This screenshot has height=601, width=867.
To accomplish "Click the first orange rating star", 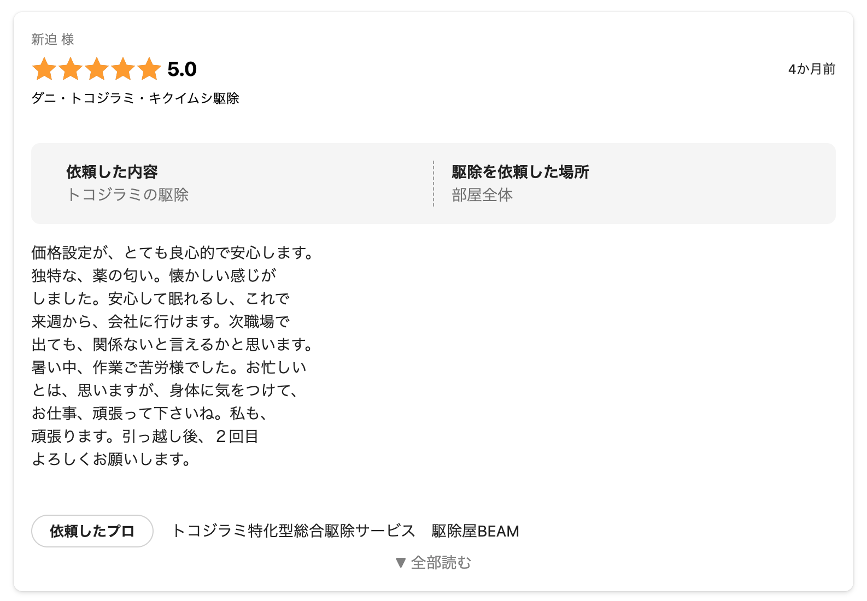I will pyautogui.click(x=44, y=69).
